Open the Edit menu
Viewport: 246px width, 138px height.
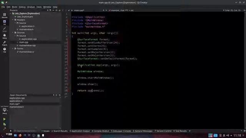tap(8, 7)
